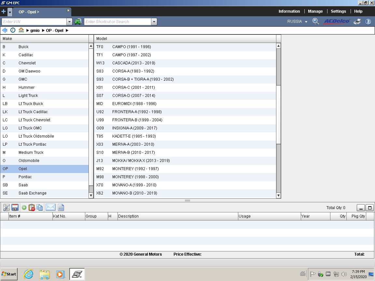Click the green car vehicle icon

coord(78,21)
